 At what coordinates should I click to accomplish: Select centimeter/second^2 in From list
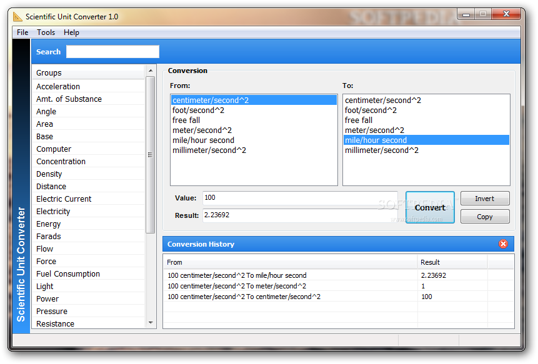click(x=254, y=100)
